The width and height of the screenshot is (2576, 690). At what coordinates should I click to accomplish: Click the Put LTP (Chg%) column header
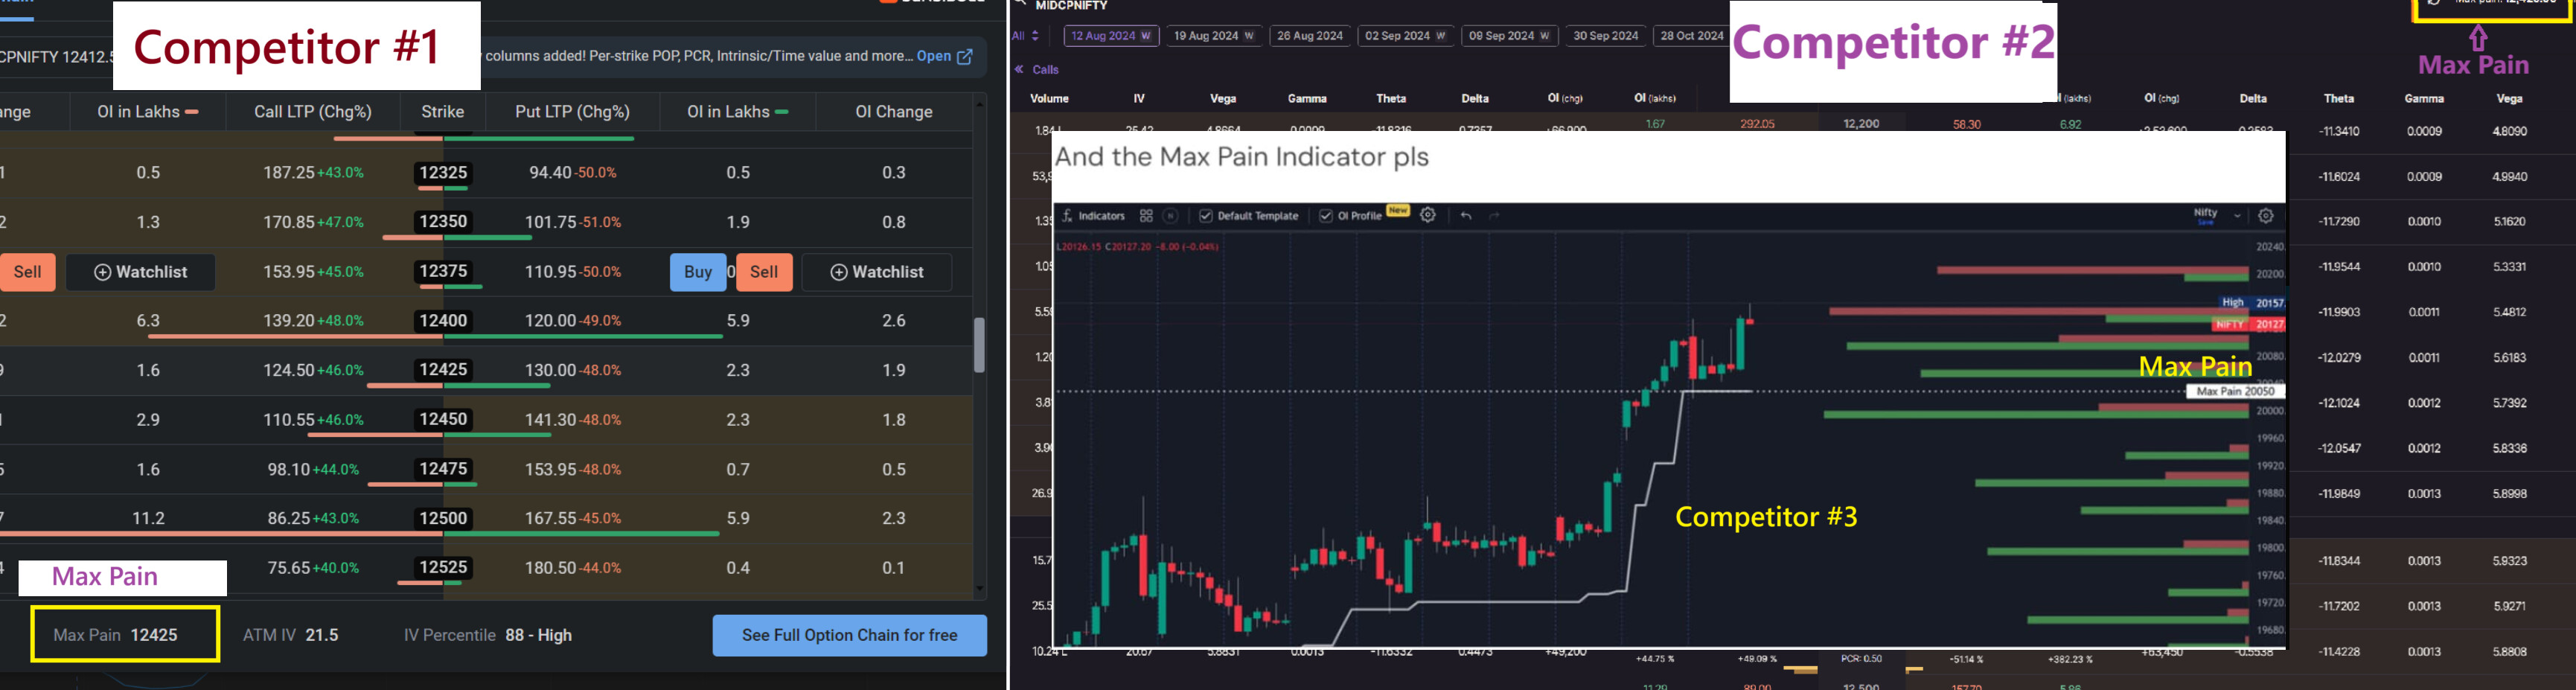(572, 112)
